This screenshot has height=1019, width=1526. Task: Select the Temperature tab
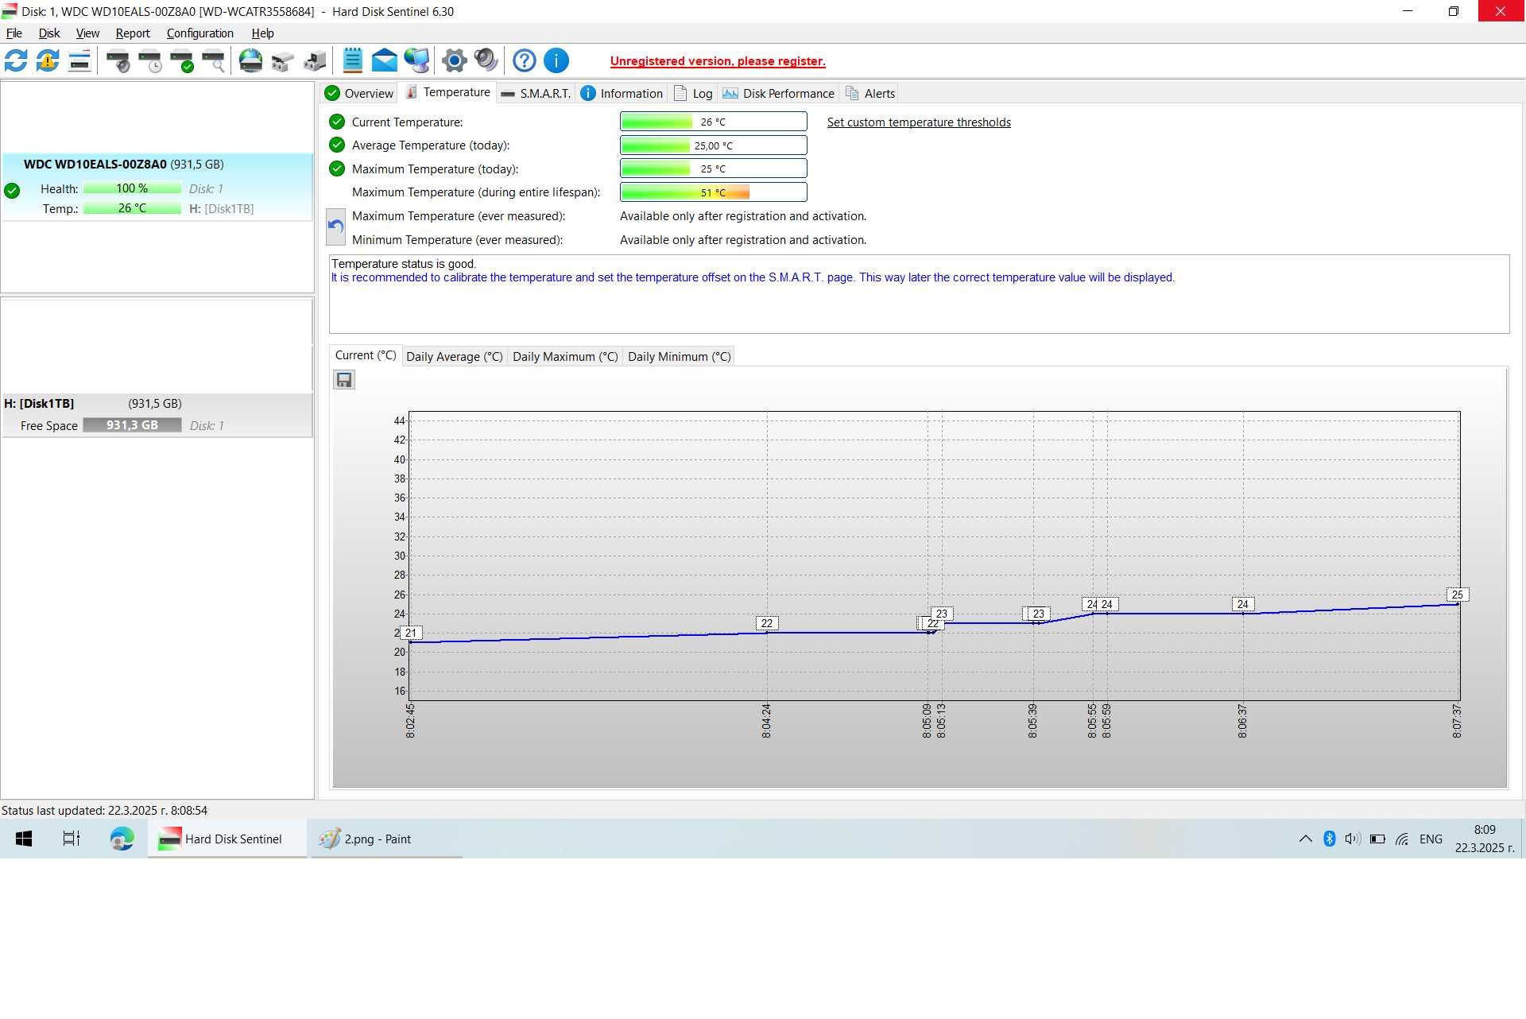click(448, 92)
